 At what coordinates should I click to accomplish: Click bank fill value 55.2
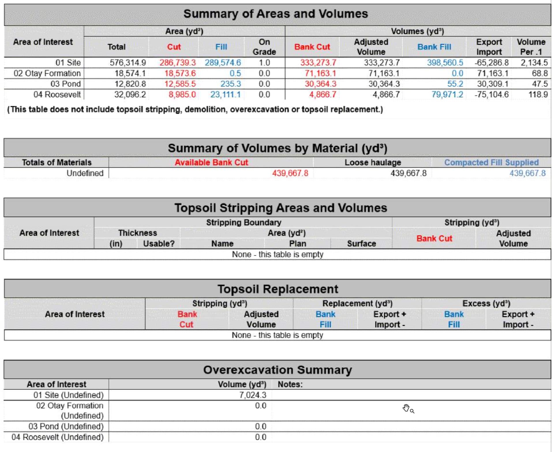[x=455, y=84]
